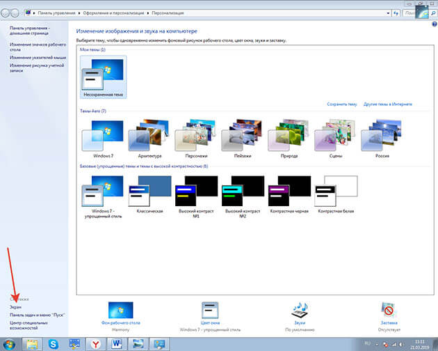The height and width of the screenshot is (351, 438).
Task: Open Изменение указателей мыши link
Action: pos(38,57)
